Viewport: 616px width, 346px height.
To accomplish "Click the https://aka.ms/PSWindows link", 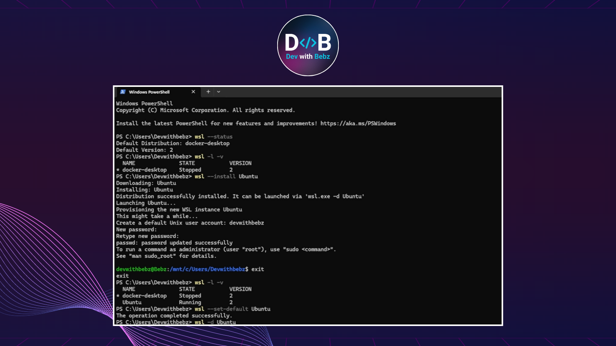I will coord(358,123).
